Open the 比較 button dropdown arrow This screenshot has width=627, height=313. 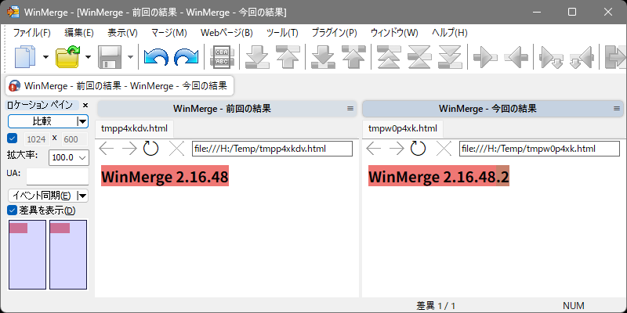82,121
